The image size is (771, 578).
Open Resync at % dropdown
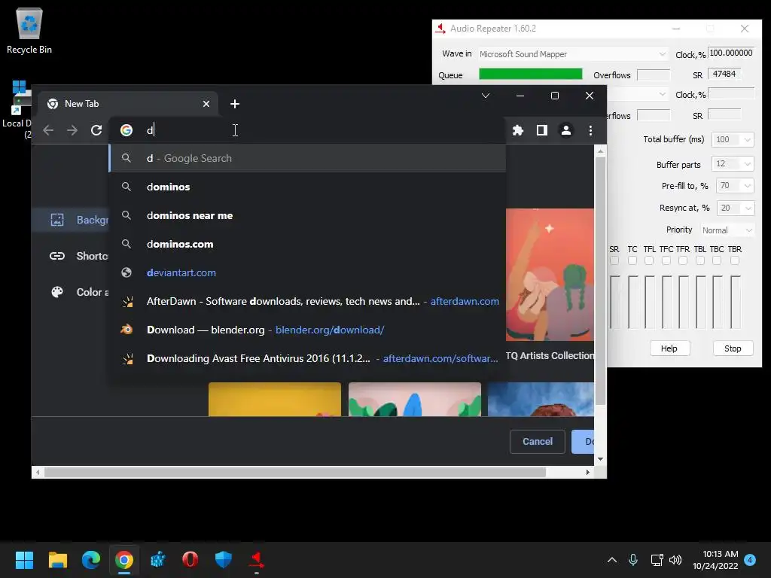735,208
